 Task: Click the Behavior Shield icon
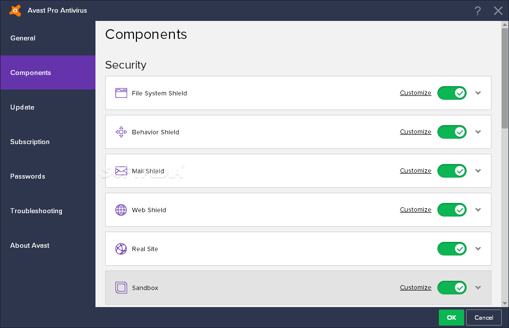(121, 132)
